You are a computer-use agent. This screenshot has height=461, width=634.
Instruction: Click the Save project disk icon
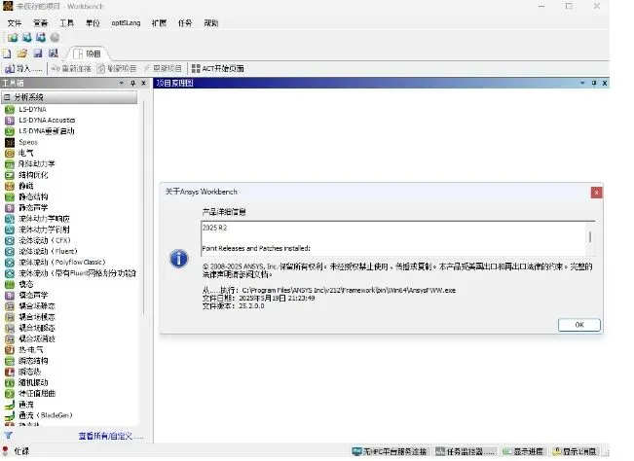[38, 53]
